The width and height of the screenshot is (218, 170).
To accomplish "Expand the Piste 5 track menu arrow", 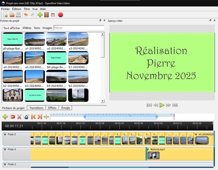I will (x=5, y=134).
